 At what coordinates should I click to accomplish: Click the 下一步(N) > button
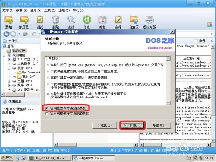click(x=132, y=125)
